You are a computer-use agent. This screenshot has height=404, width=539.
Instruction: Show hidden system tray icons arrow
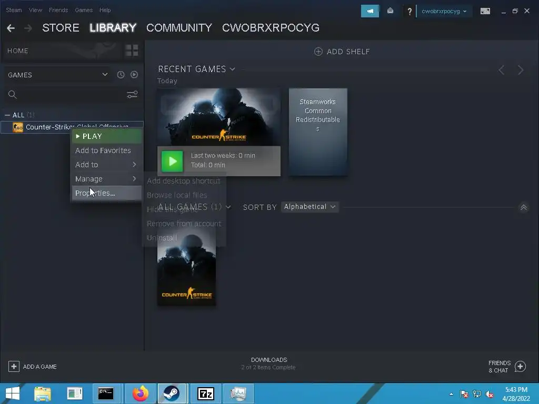point(451,394)
